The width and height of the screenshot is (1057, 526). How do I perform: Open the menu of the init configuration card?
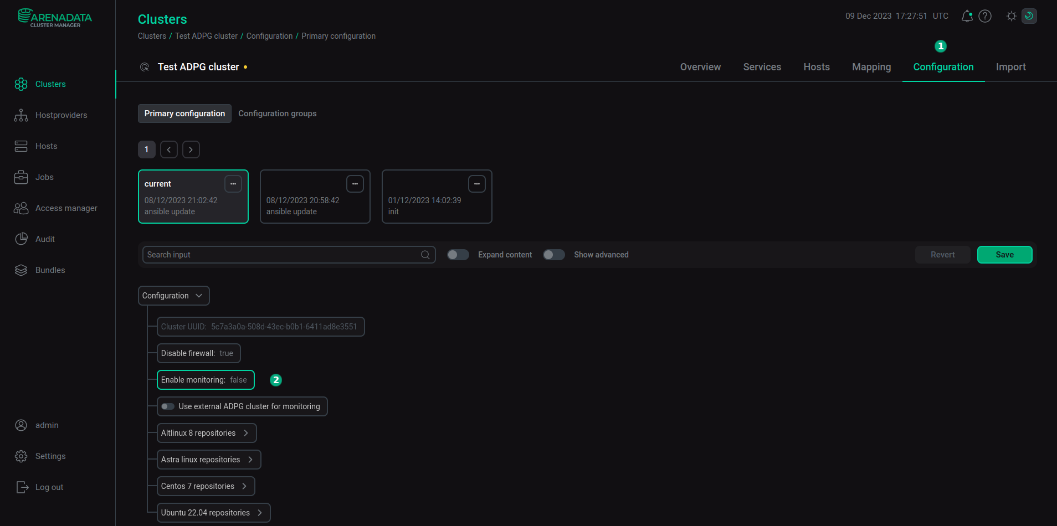pos(477,184)
